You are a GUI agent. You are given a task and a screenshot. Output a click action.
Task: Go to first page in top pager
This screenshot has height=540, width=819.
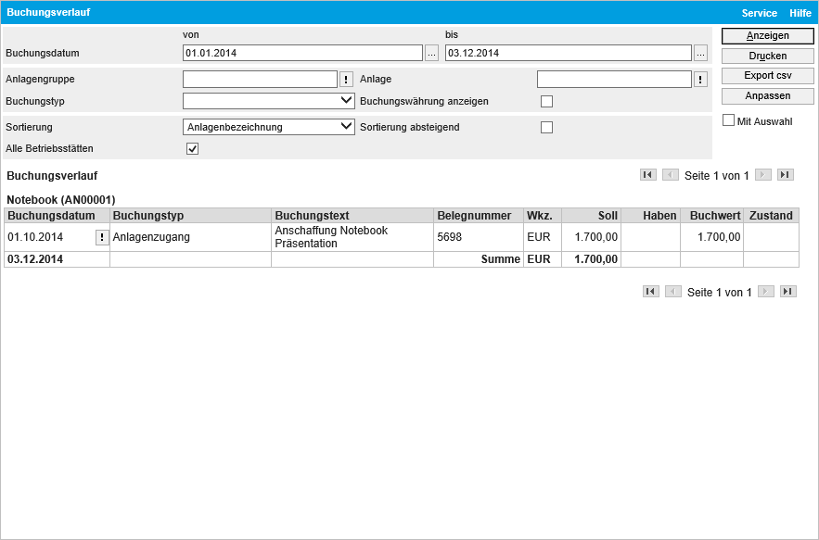648,175
